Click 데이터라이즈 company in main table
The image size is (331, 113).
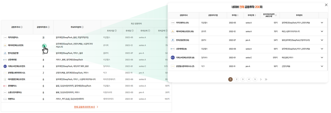pos(108,99)
